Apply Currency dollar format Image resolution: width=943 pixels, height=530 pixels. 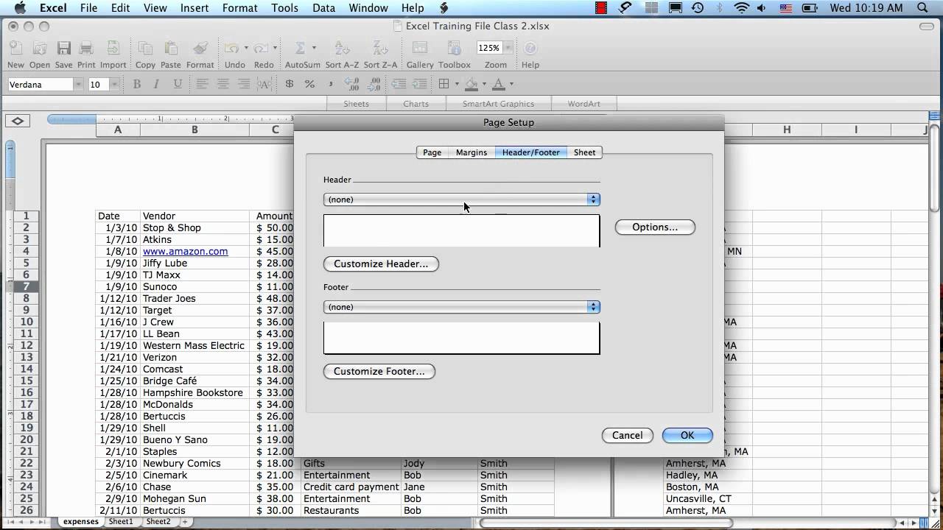(290, 84)
